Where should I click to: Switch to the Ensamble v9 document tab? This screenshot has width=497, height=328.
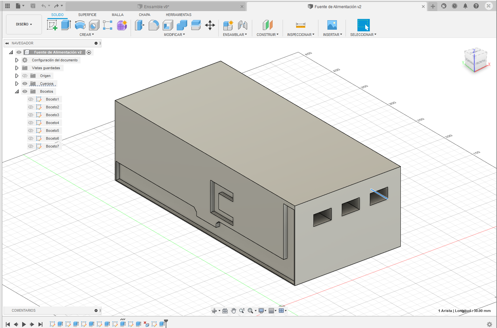coord(156,7)
